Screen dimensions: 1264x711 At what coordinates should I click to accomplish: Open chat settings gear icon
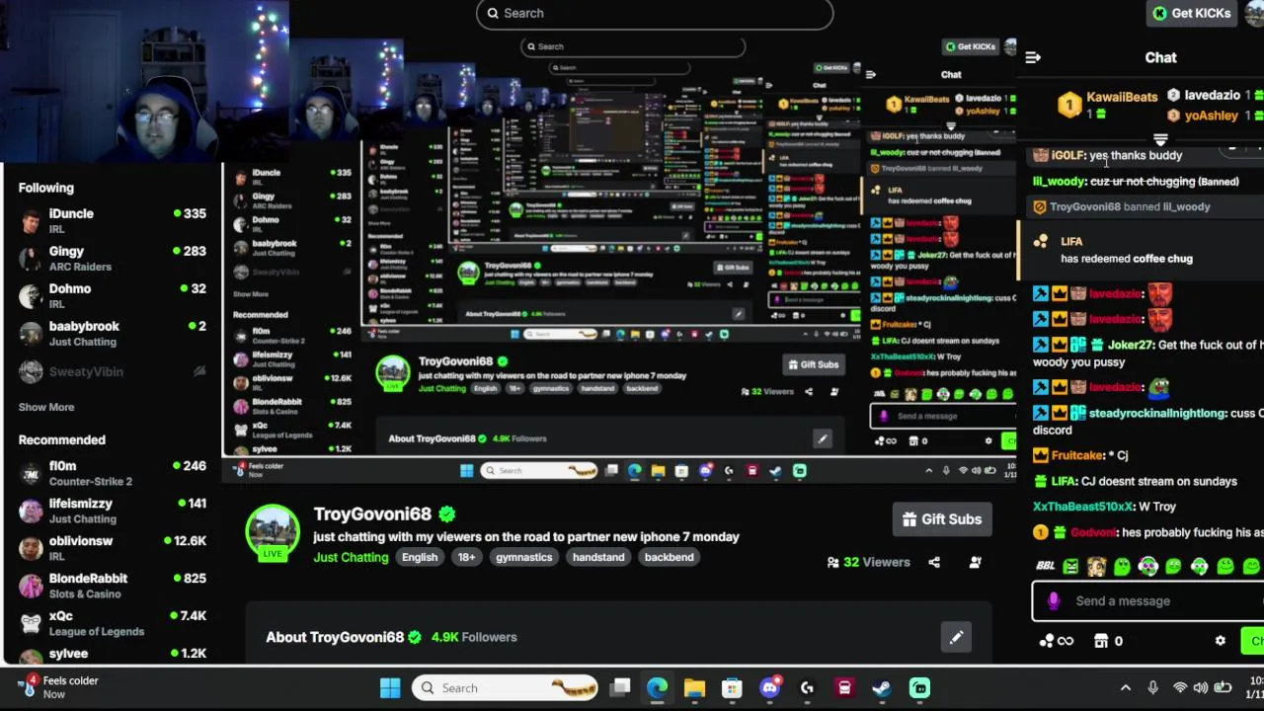[1221, 641]
